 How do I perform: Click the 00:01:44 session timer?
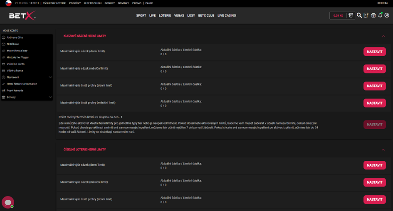tap(383, 3)
